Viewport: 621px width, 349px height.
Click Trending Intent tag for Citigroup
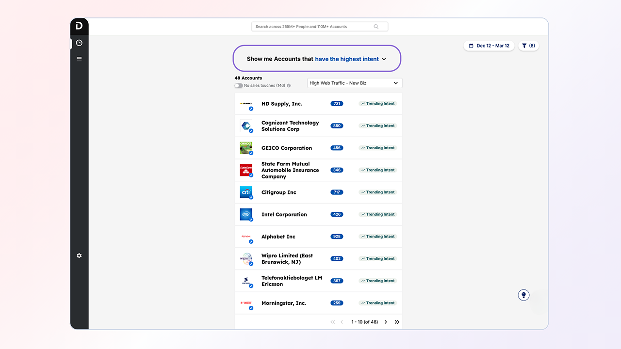(378, 192)
